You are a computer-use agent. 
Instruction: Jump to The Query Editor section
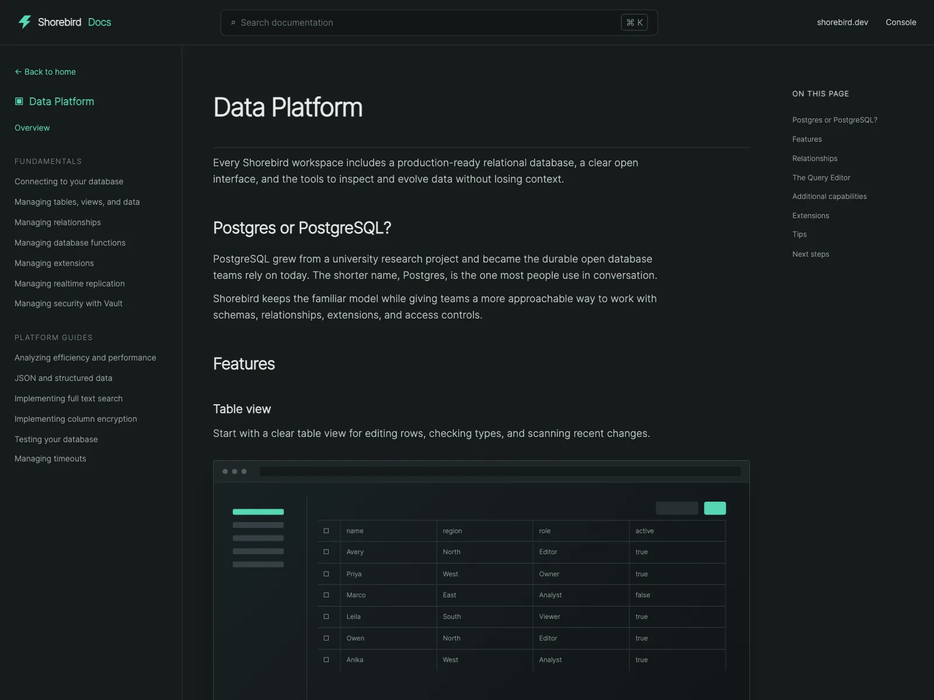(821, 178)
